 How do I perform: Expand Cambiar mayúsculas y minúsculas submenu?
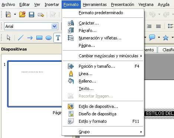pos(103,56)
